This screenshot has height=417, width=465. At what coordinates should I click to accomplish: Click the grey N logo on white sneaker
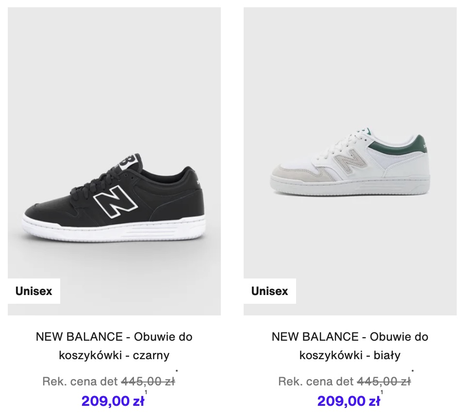click(350, 161)
